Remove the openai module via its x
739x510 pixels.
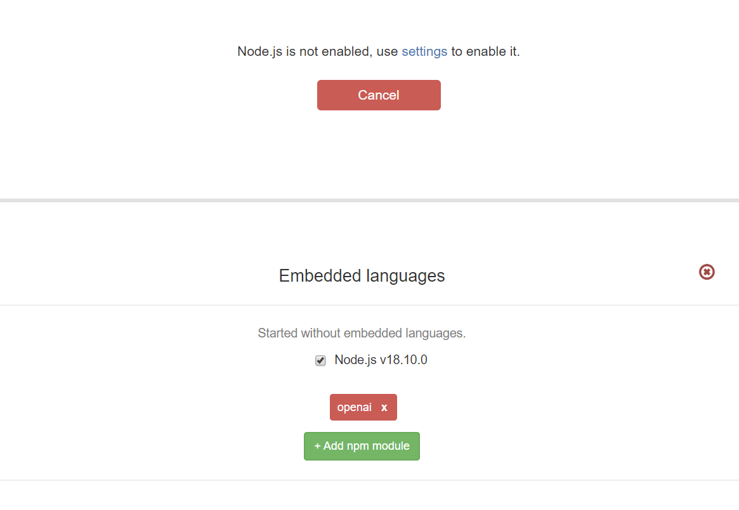point(384,408)
